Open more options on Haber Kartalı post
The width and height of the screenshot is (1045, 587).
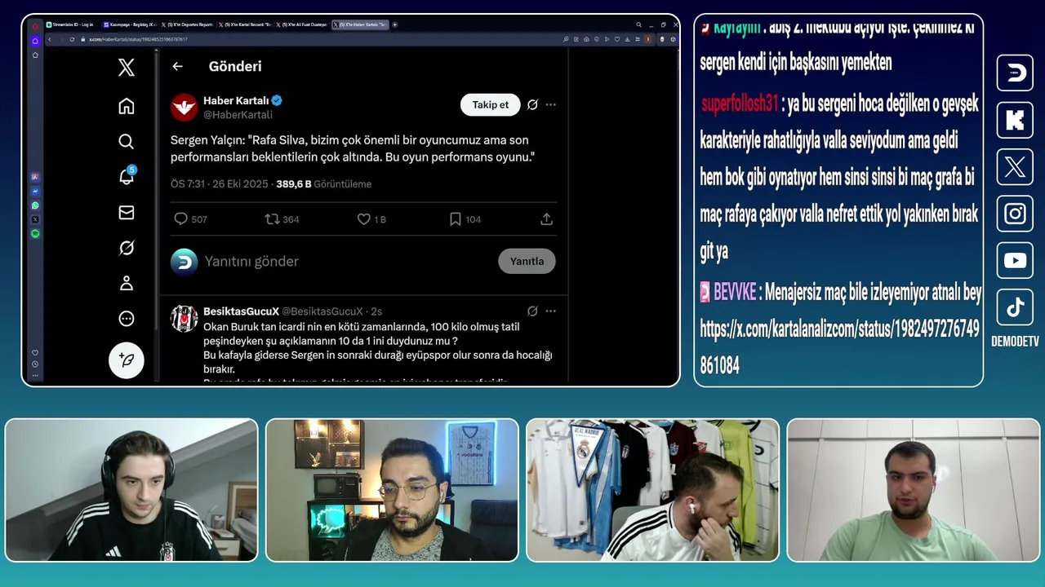(550, 104)
